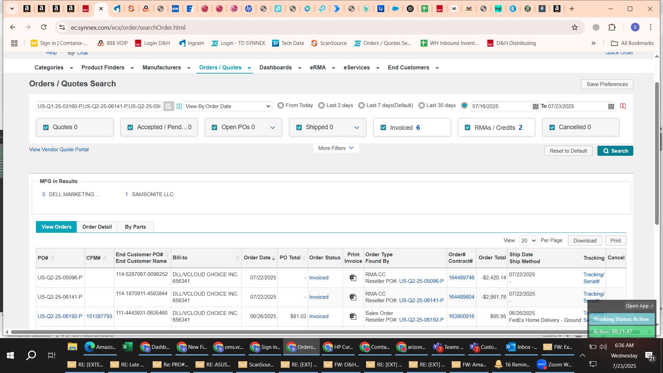
Task: Toggle the Invoiced checkbox
Action: [383, 127]
